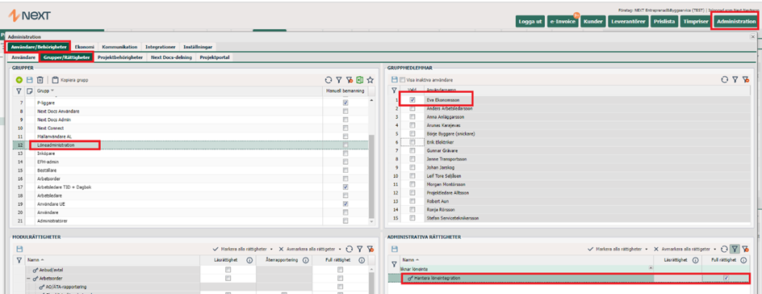Screen dimensions: 762x294
Task: Switch to the Kommunikation tab
Action: [119, 47]
